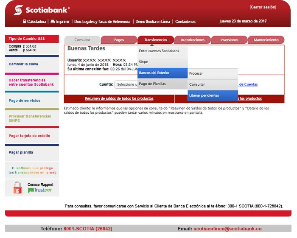Click the green Trusteer logo

(40, 190)
